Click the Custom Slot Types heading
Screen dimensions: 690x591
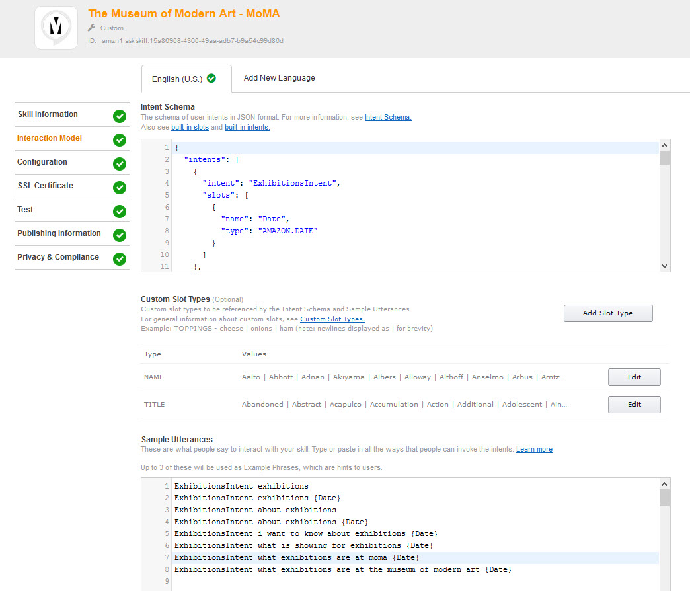175,299
